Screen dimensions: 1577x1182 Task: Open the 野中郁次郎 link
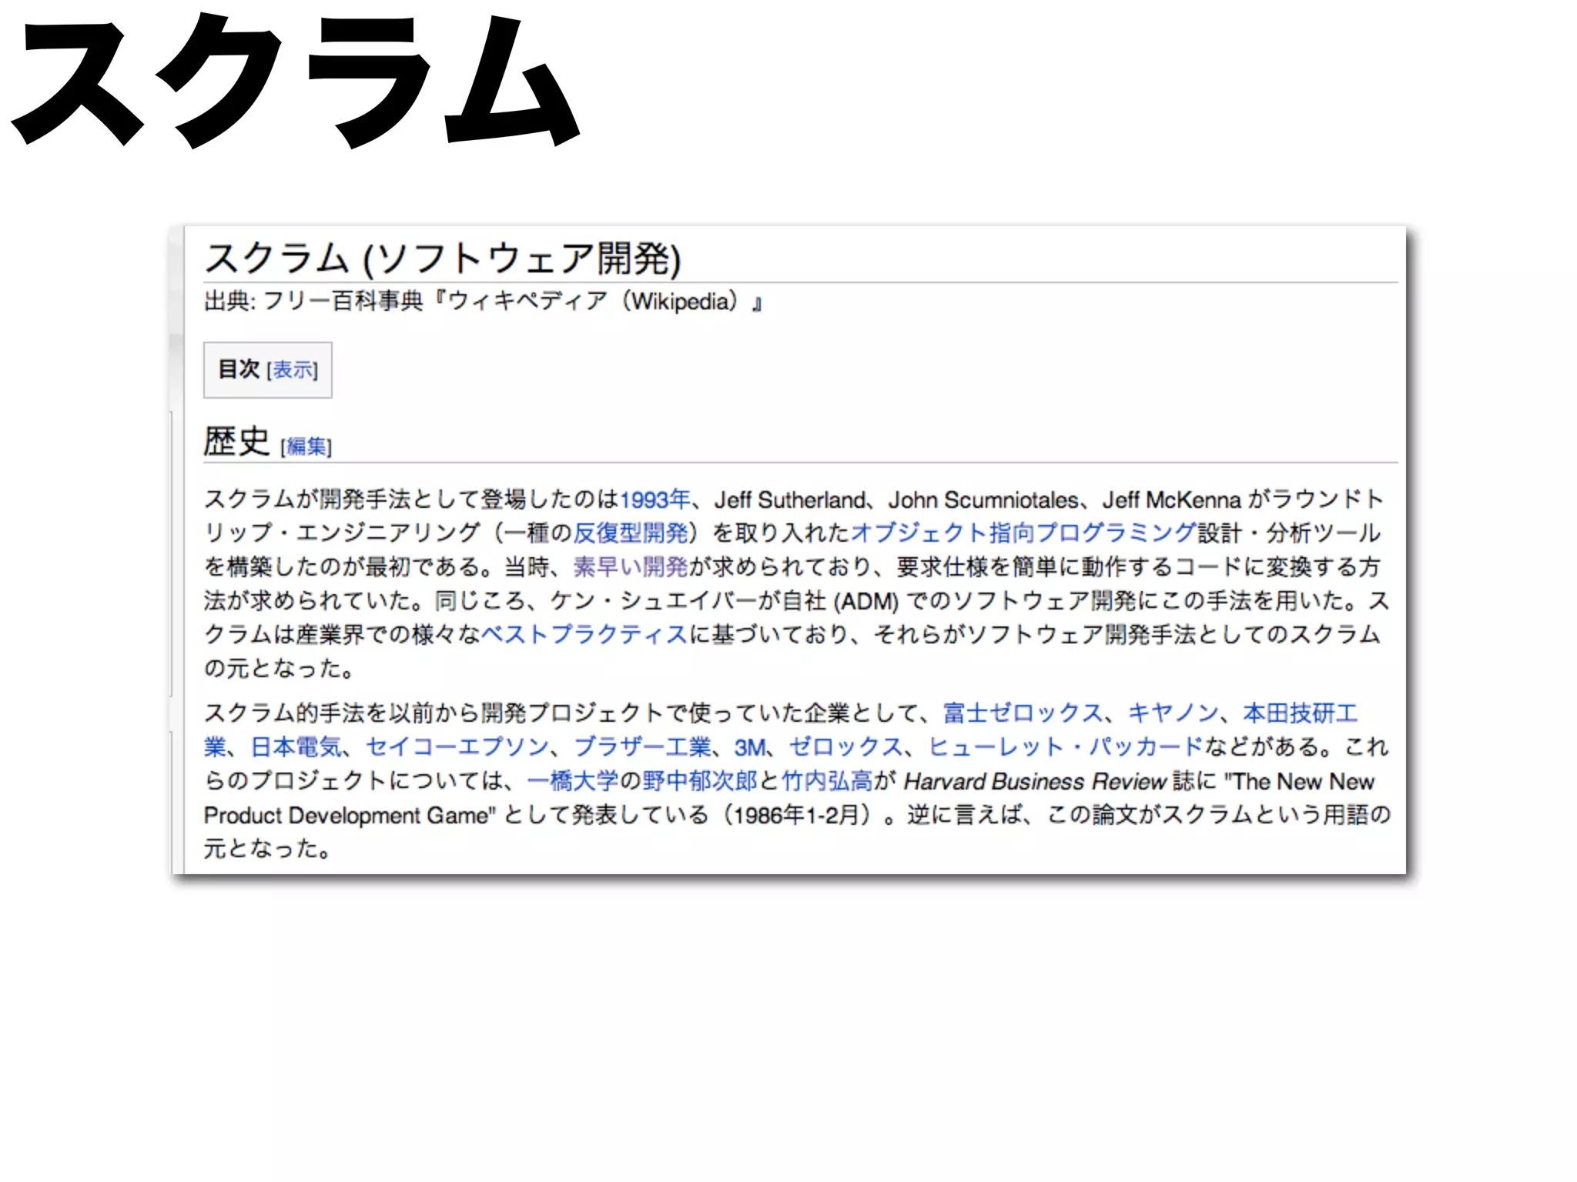(x=700, y=781)
